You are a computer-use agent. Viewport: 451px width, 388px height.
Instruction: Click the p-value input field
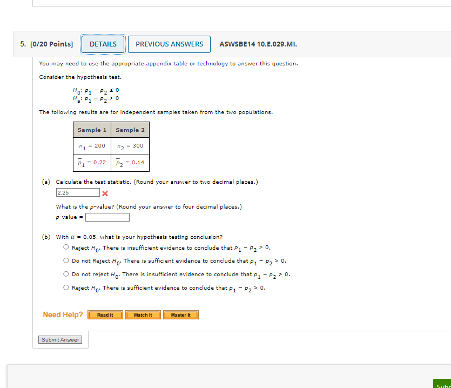107,217
